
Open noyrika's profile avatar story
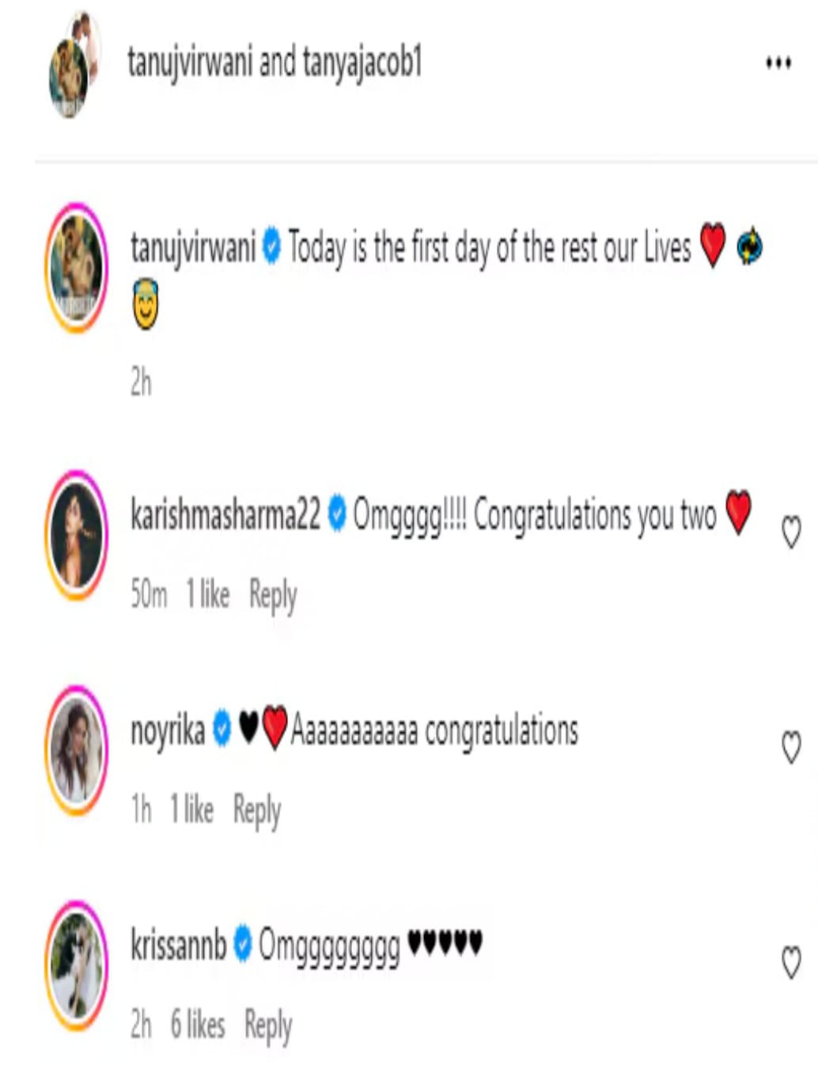[x=77, y=750]
